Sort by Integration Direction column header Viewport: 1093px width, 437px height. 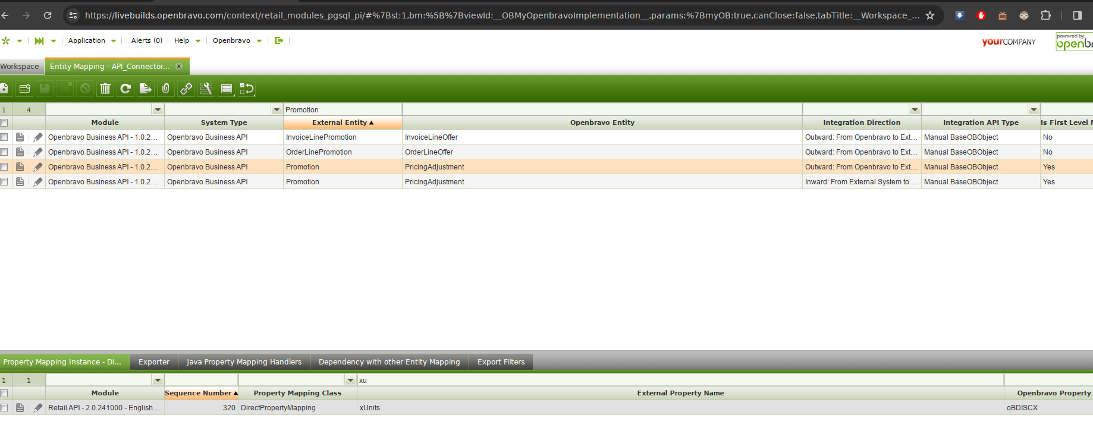[x=862, y=122]
